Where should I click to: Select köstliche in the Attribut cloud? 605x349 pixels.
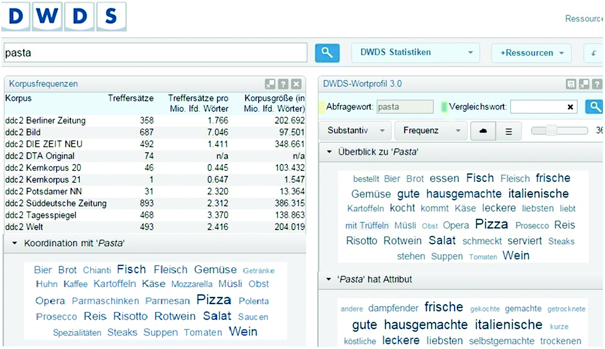(x=360, y=341)
